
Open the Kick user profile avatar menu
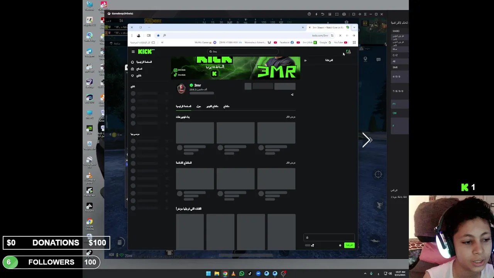[348, 52]
